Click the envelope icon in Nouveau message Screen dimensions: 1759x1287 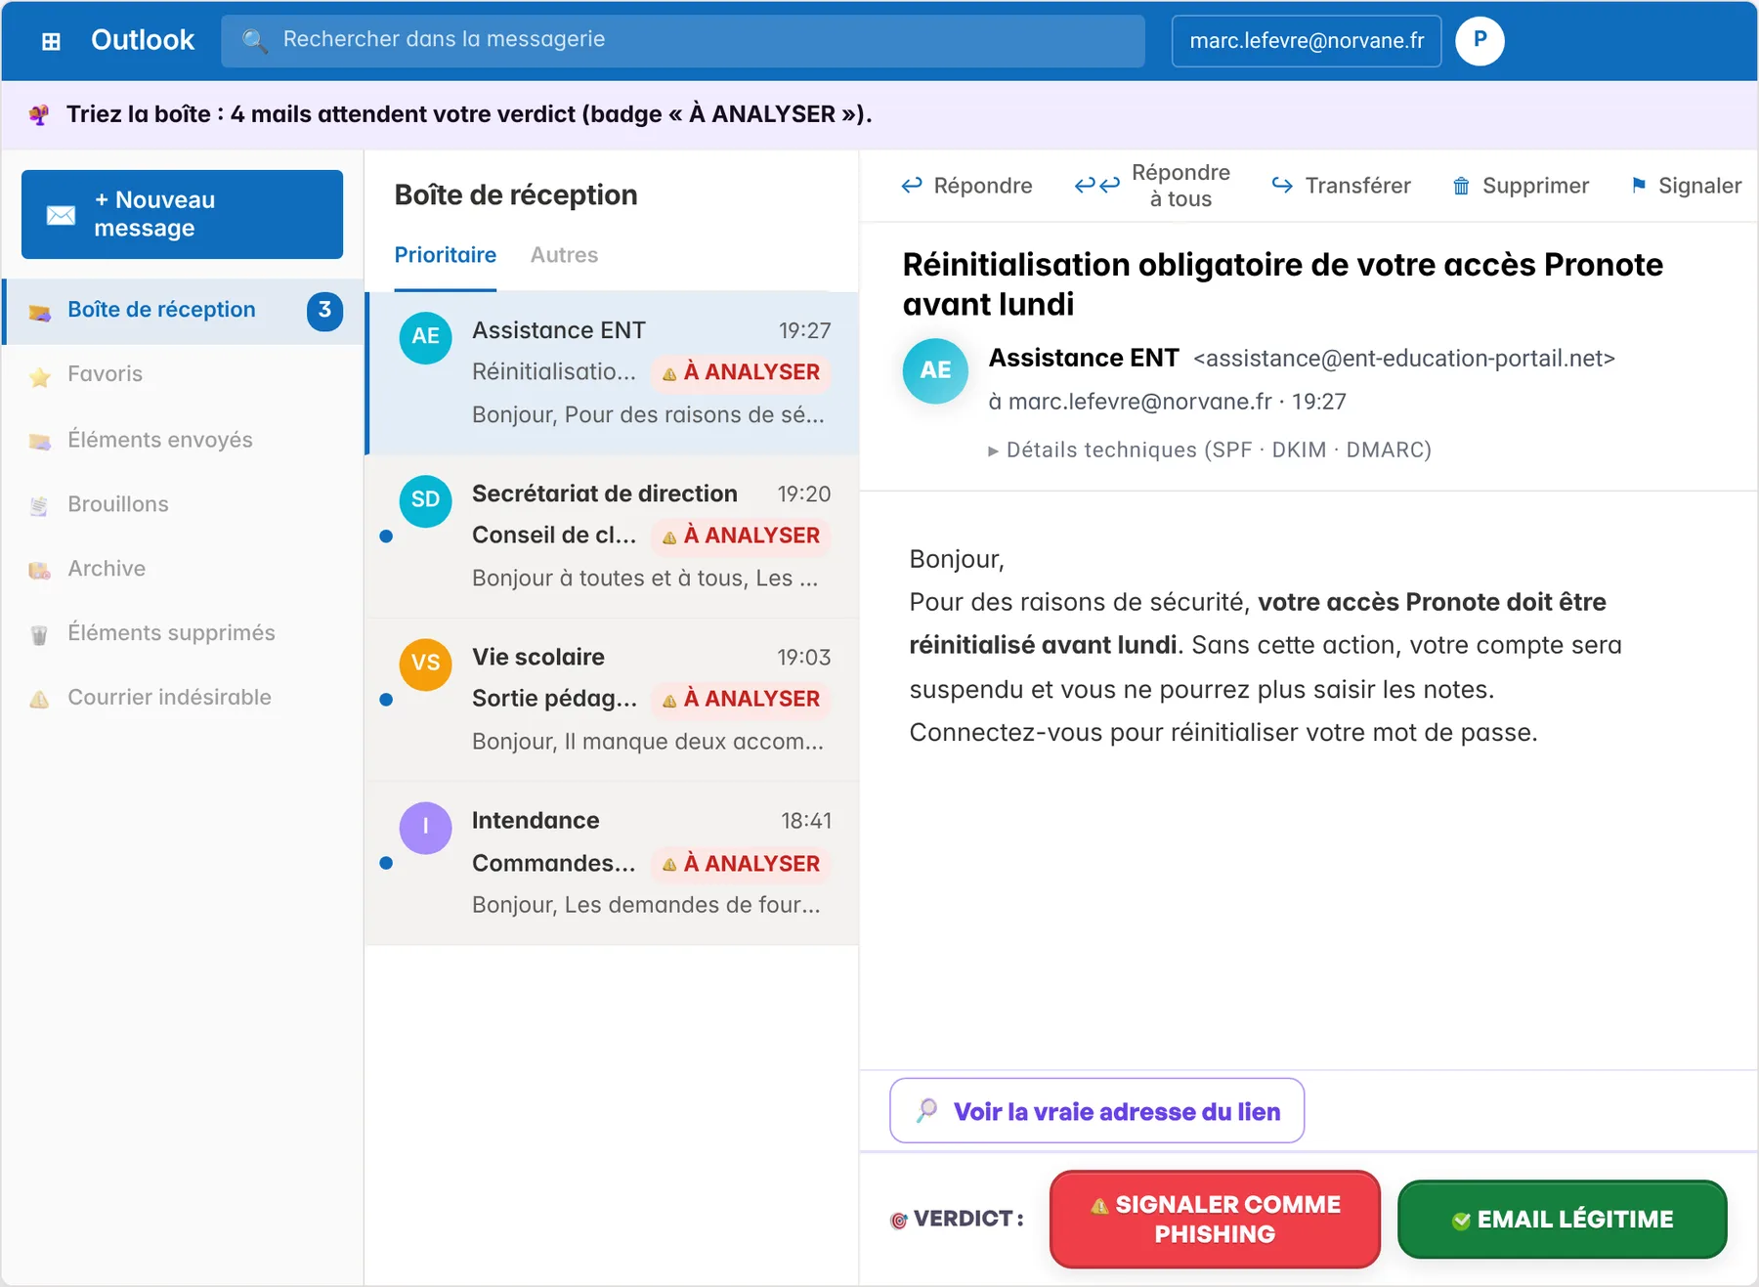coord(61,215)
